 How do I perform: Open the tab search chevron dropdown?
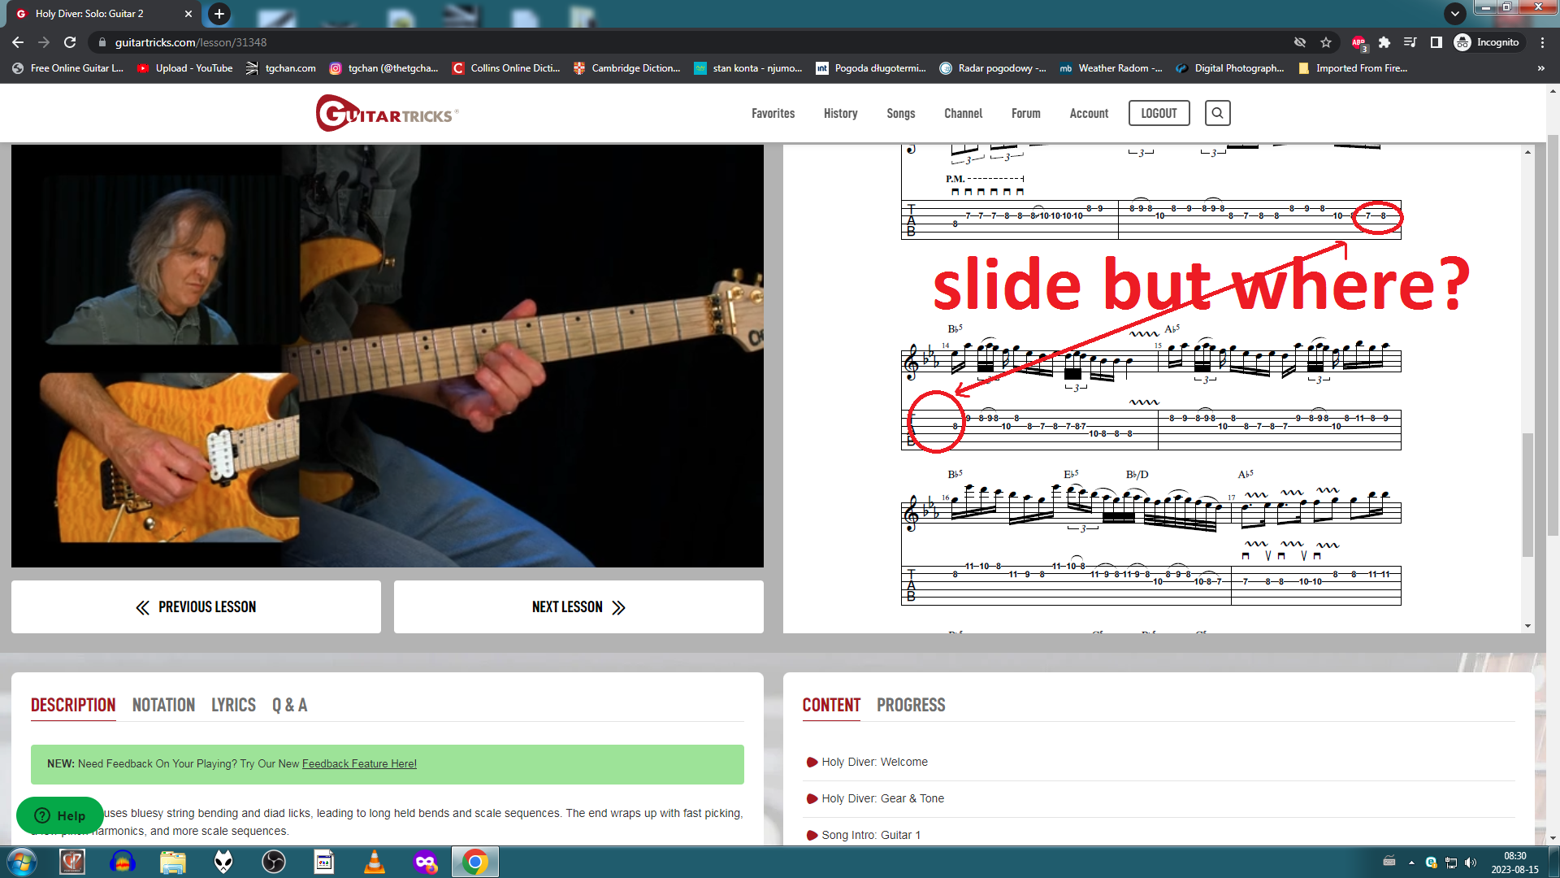pos(1454,14)
